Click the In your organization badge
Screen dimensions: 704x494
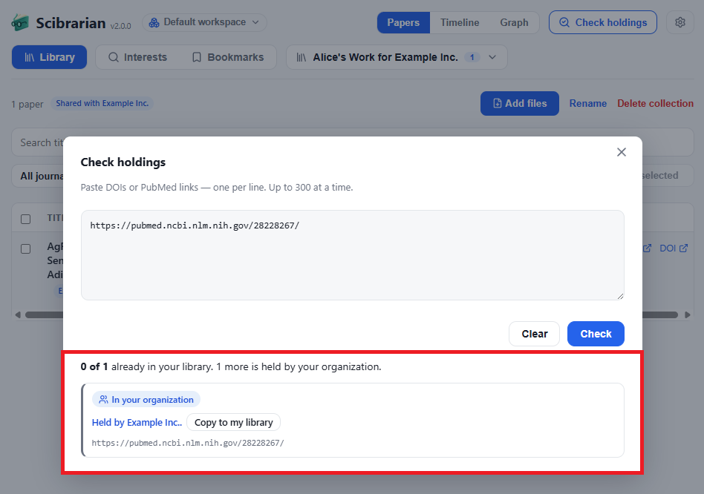click(146, 399)
